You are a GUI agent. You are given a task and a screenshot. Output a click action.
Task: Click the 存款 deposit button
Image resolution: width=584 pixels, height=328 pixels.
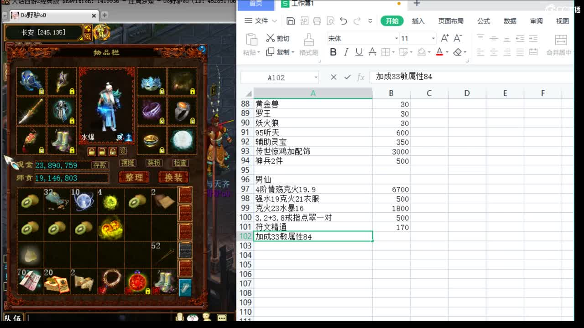[x=99, y=164]
